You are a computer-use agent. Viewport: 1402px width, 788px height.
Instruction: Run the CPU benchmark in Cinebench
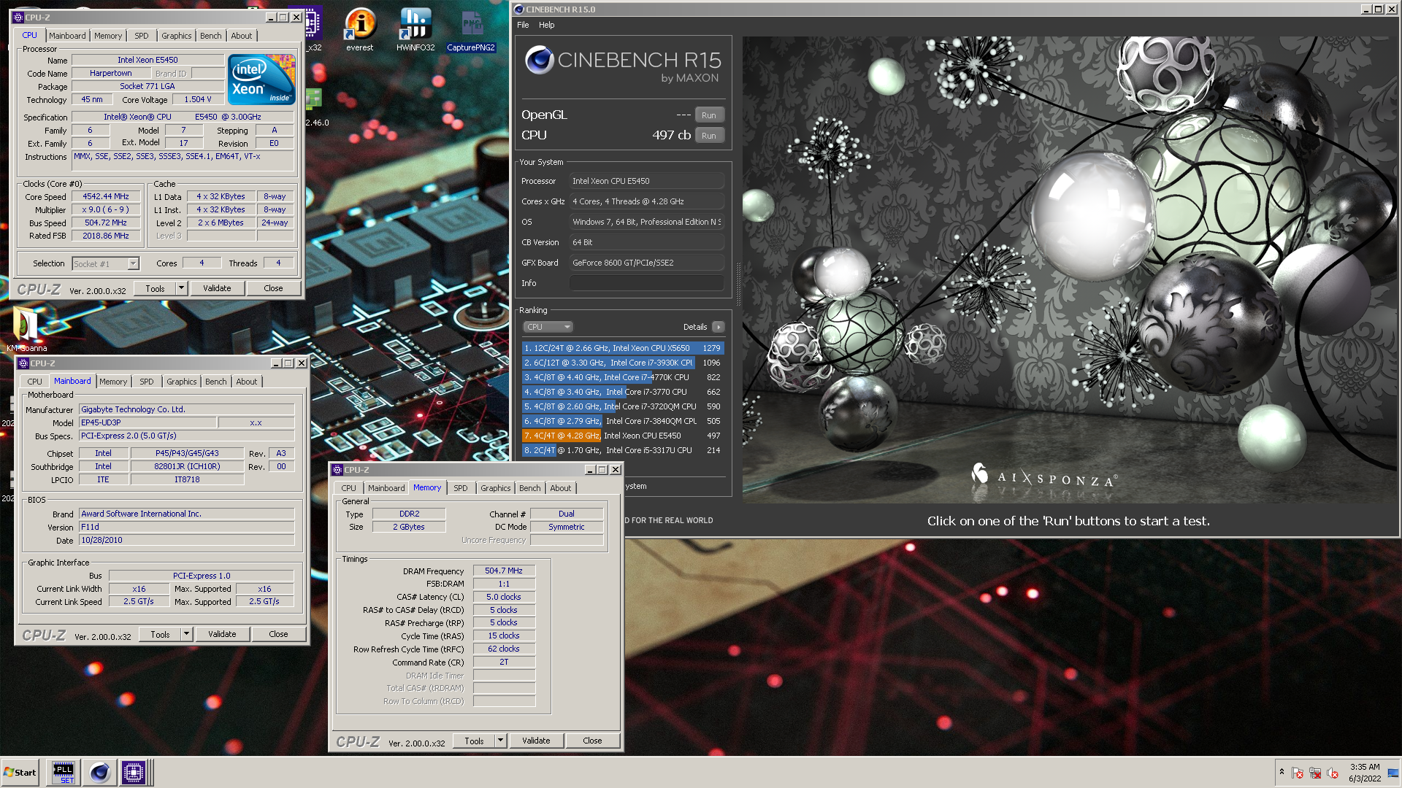(709, 136)
